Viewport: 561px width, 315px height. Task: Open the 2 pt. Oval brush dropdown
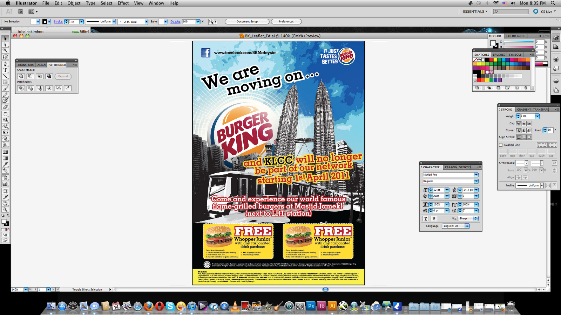(147, 22)
